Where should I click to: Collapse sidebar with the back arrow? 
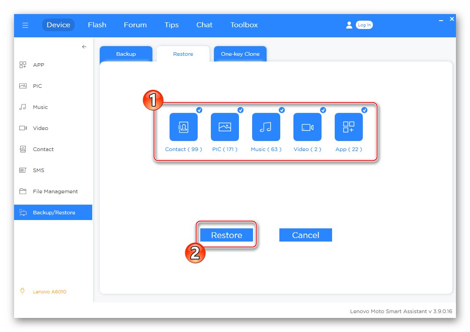click(84, 47)
